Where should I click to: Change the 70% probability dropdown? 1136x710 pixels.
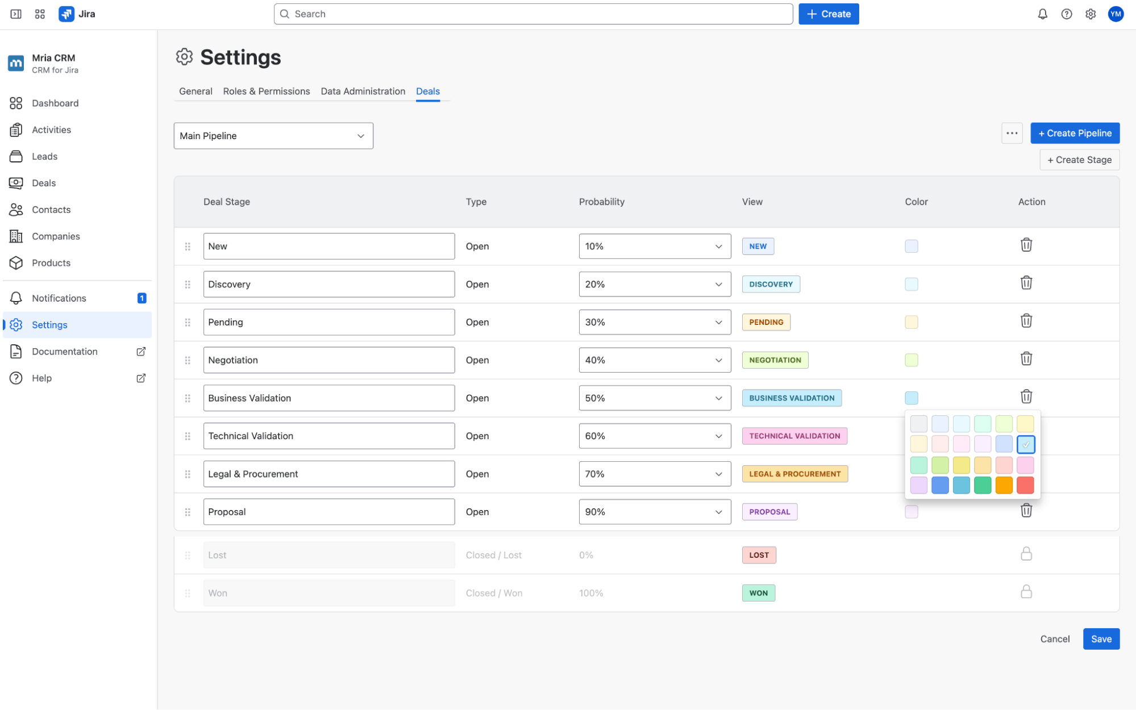pyautogui.click(x=655, y=474)
